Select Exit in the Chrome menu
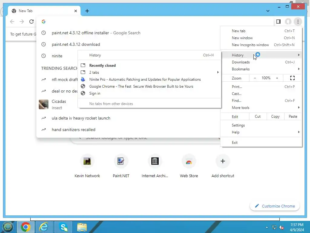Screen dimensions: 310x233 (261, 143)
